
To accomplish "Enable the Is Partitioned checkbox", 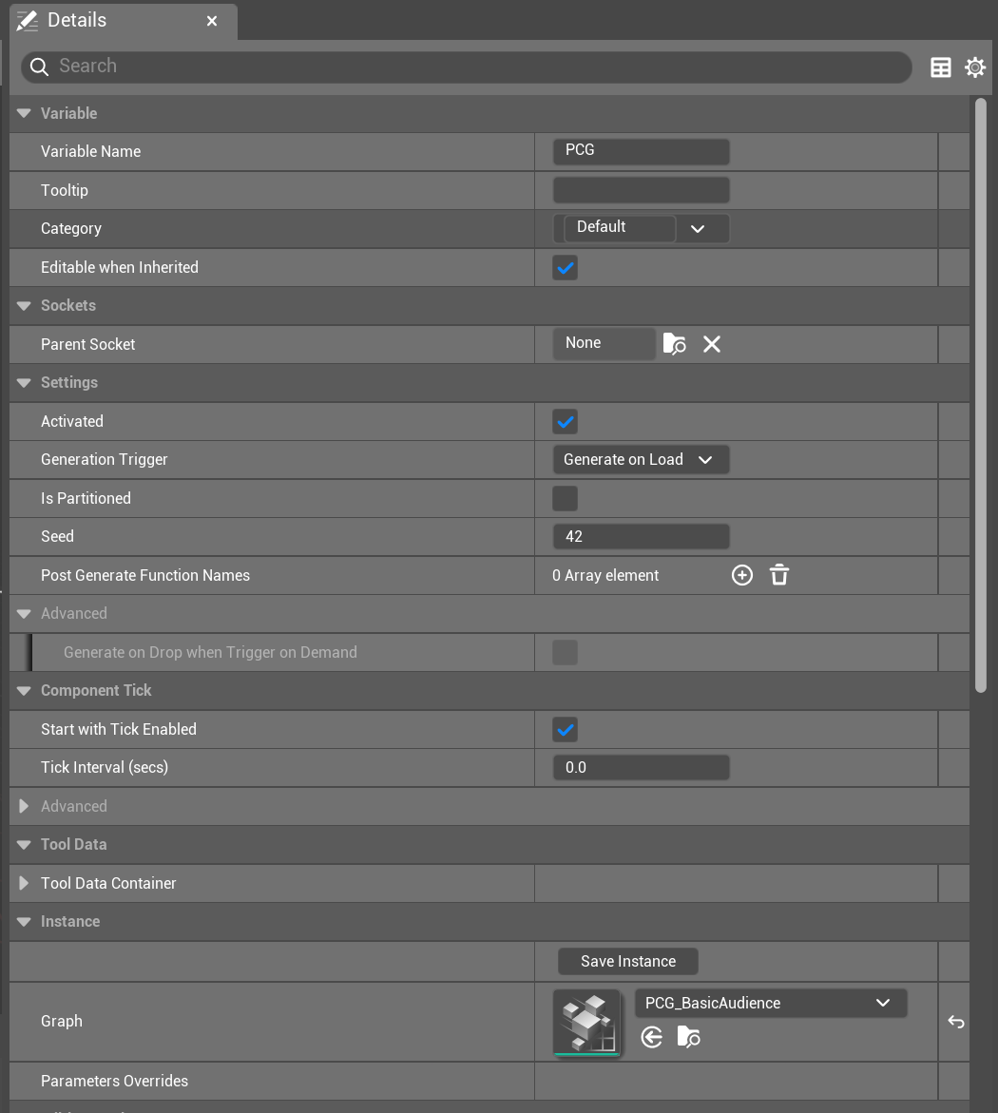I will click(565, 498).
